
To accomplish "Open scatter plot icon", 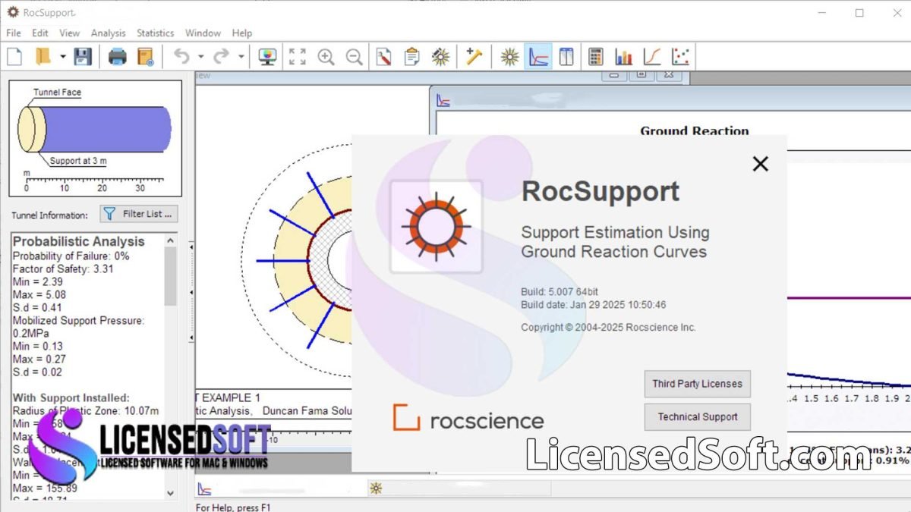I will click(x=681, y=57).
